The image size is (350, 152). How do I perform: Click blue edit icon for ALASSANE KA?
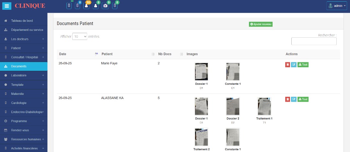[x=294, y=99]
